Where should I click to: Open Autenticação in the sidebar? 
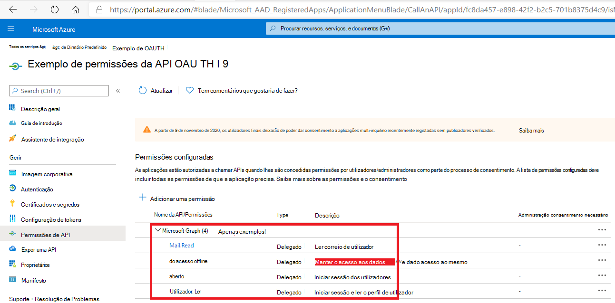[37, 189]
